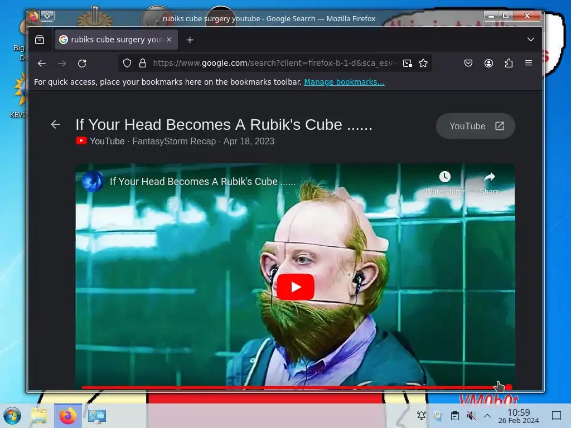The image size is (571, 428).
Task: Play the video with red play button
Action: [296, 287]
